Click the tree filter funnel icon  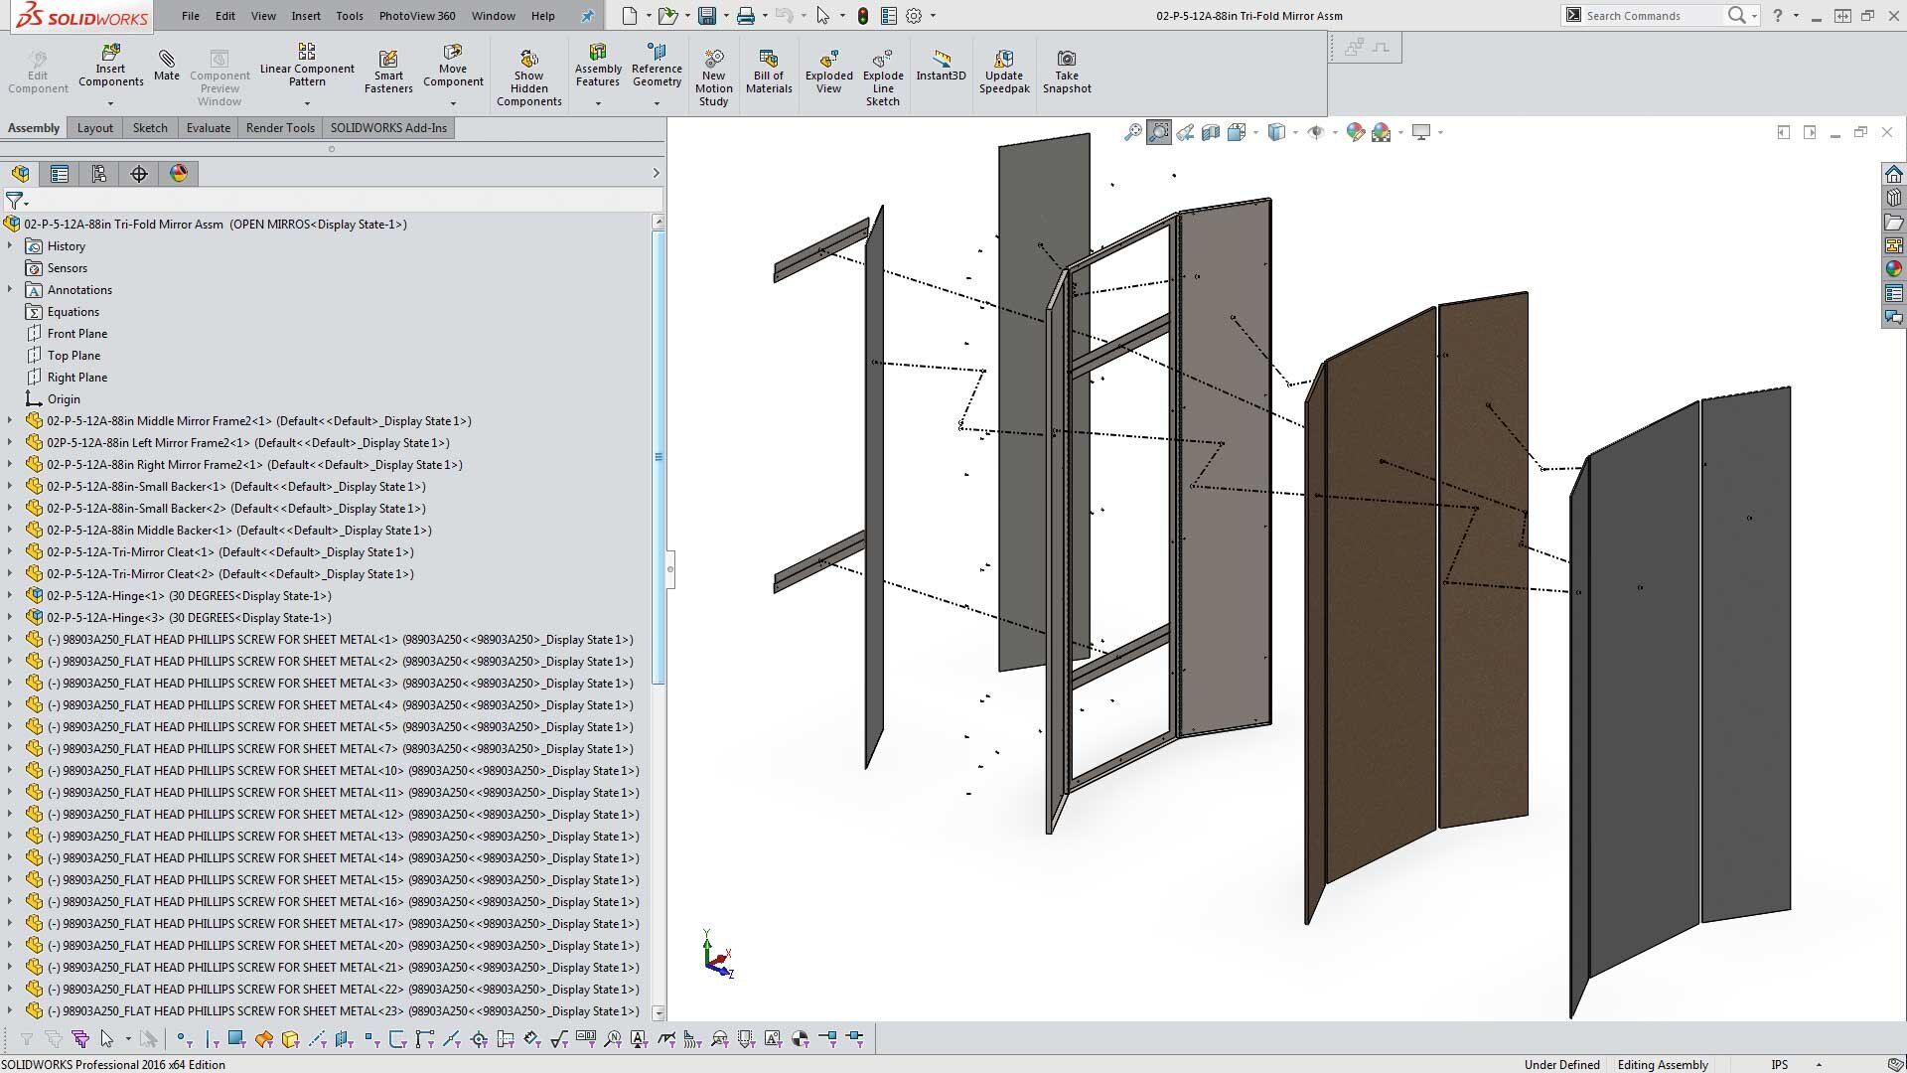pyautogui.click(x=14, y=201)
